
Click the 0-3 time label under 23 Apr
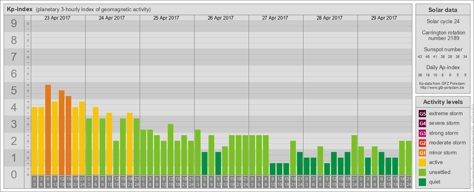(x=34, y=182)
